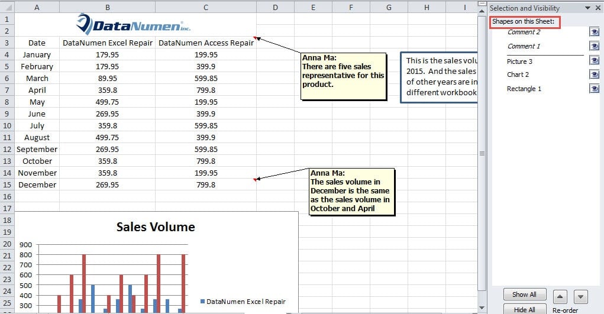Select row 3 header

pos(7,43)
